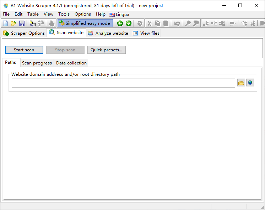Click the Save project floppy disk icon
This screenshot has height=210, width=265.
[22, 23]
